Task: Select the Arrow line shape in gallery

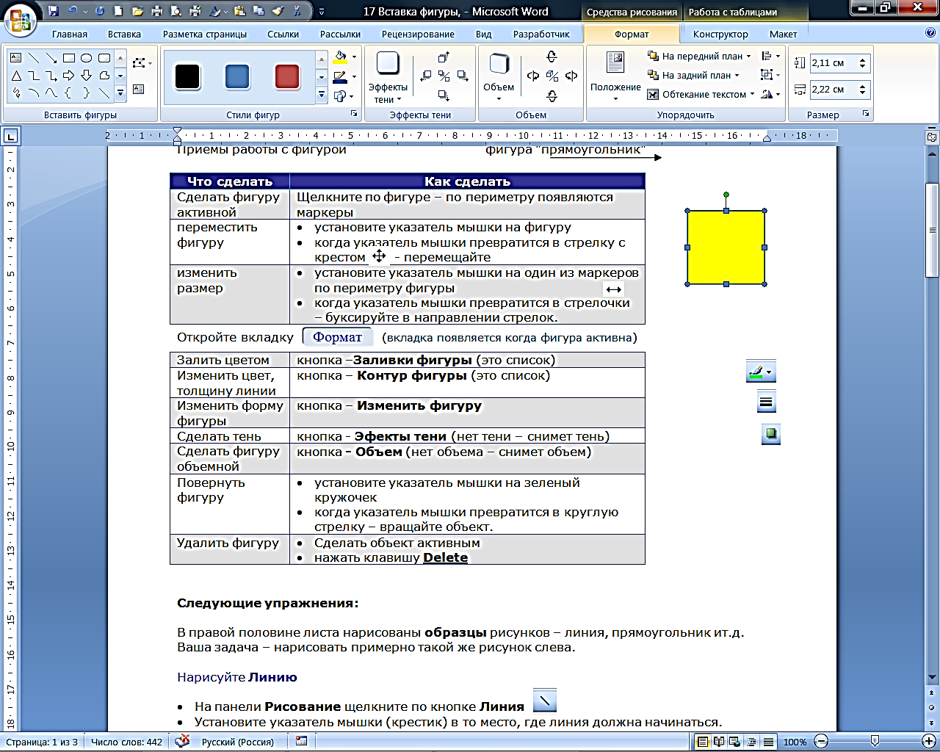Action: [x=51, y=58]
